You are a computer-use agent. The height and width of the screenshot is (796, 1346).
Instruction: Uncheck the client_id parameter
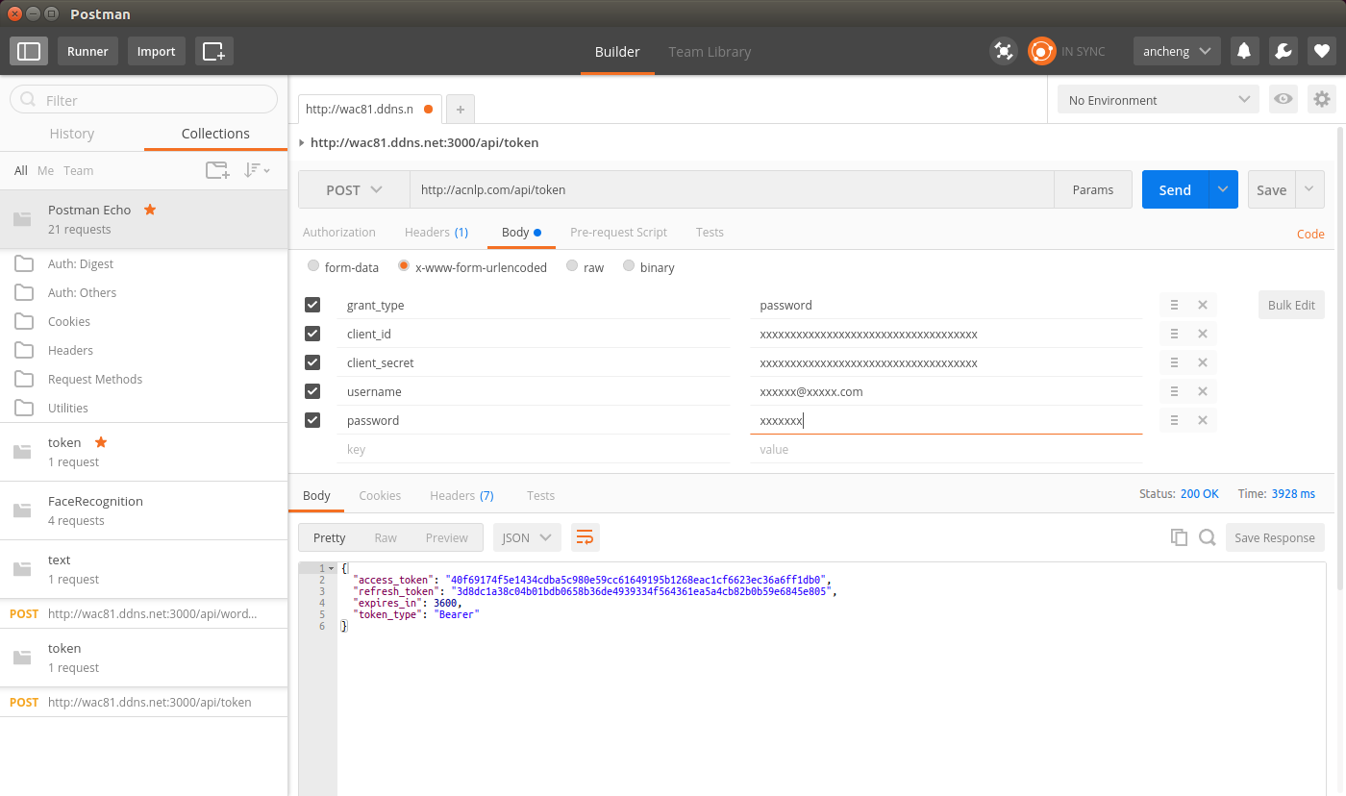312,334
